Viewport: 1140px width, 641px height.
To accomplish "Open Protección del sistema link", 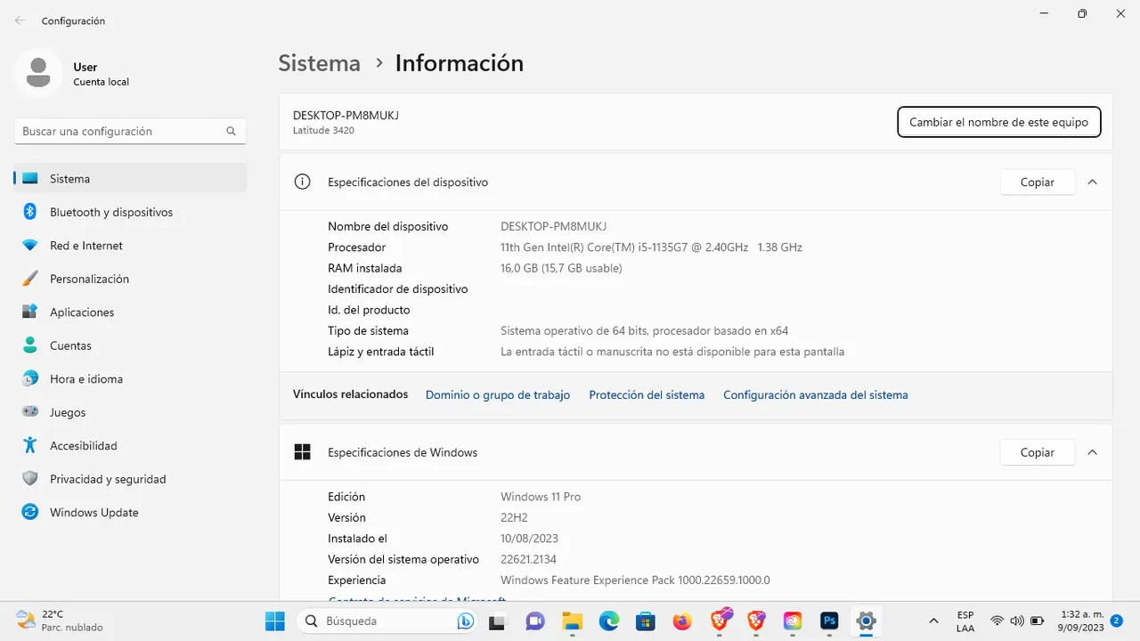I will pos(647,394).
